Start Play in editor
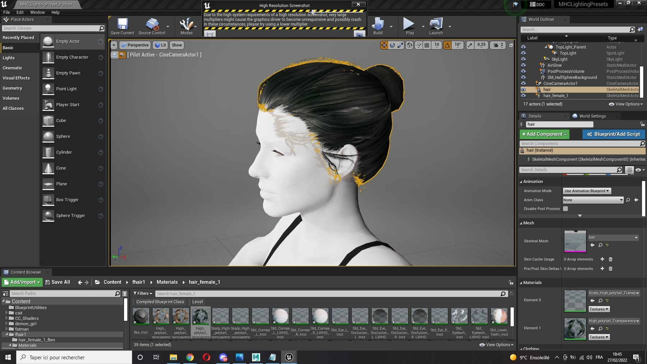 tap(409, 26)
